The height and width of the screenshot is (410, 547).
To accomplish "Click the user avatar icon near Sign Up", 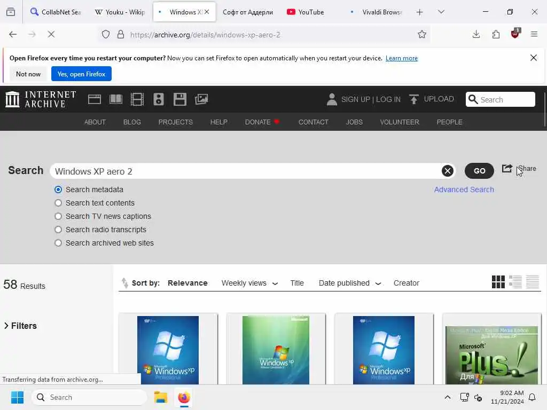I will pyautogui.click(x=332, y=99).
